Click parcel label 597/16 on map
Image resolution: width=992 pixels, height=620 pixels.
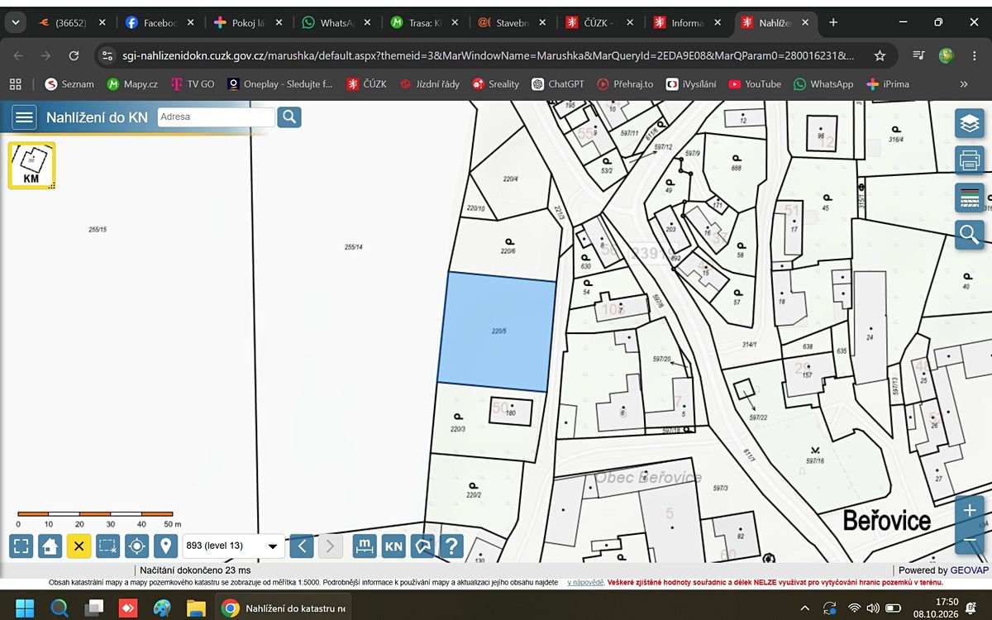tap(815, 460)
